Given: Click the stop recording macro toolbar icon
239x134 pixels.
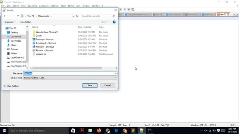Looking at the screenshot, I should pos(121,9).
